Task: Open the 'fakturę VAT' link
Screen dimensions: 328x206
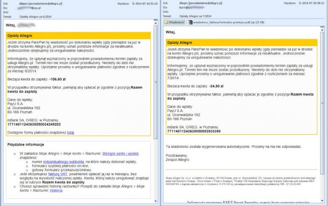Action: [x=58, y=174]
